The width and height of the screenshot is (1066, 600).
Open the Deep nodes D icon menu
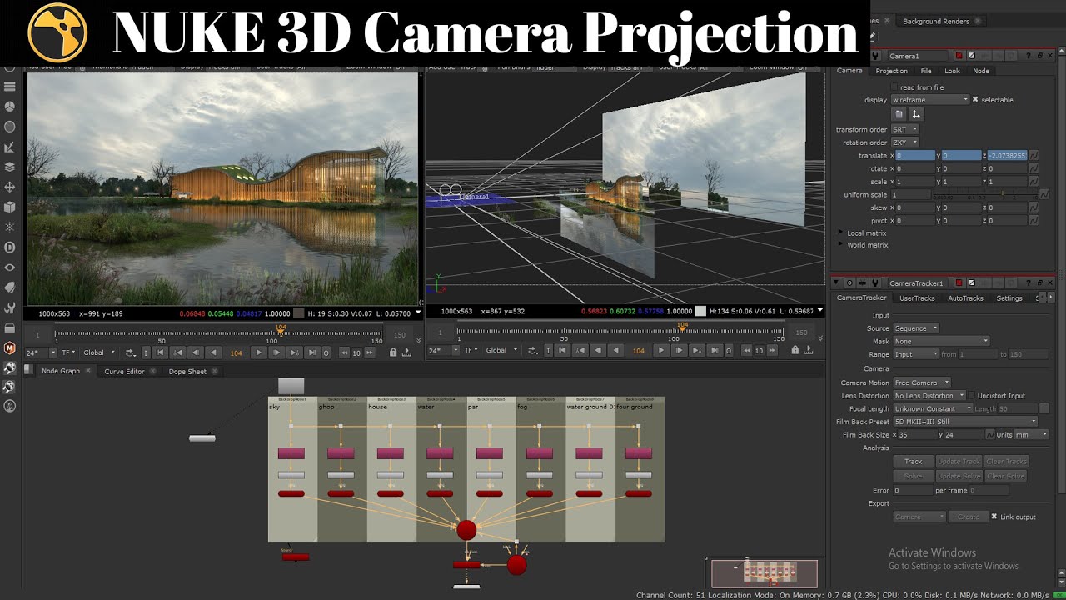(10, 247)
